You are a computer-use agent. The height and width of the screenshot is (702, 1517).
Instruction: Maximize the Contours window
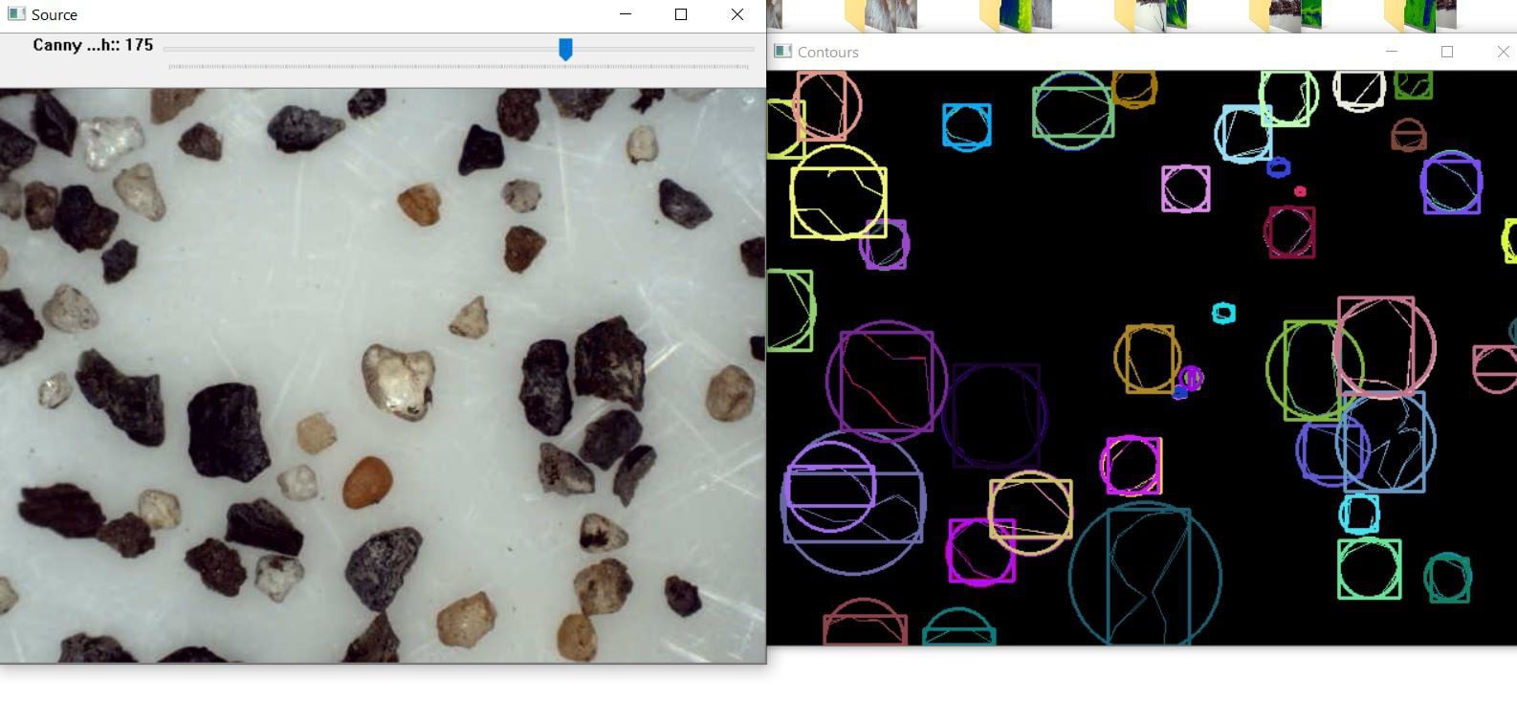(x=1447, y=52)
